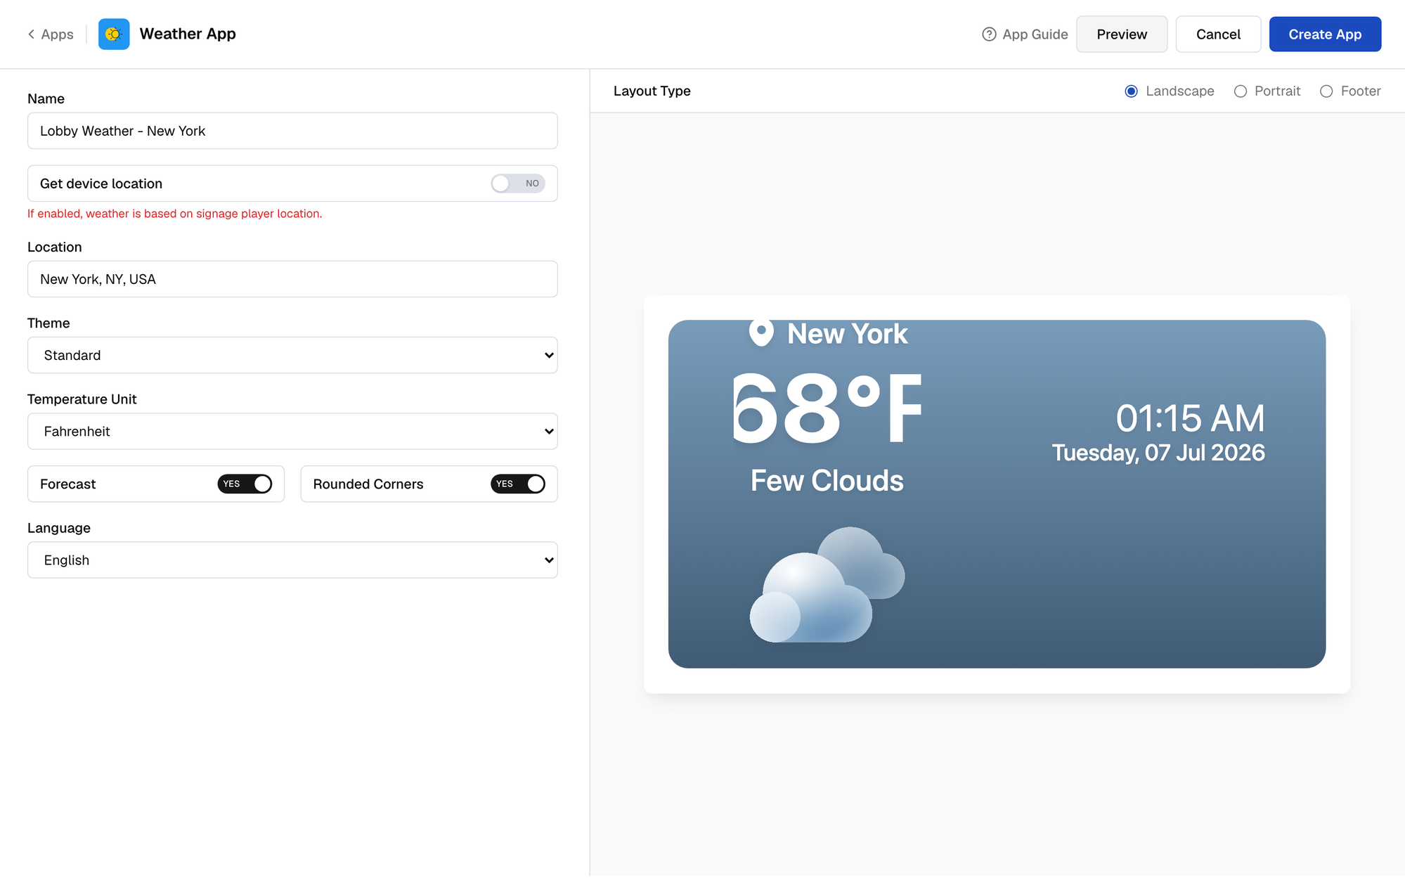1405x878 pixels.
Task: Open the Theme dropdown showing Standard
Action: pos(292,355)
